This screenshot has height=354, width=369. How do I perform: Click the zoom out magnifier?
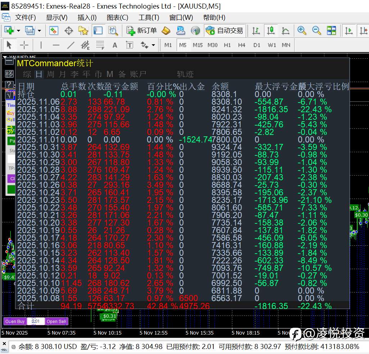(316, 31)
